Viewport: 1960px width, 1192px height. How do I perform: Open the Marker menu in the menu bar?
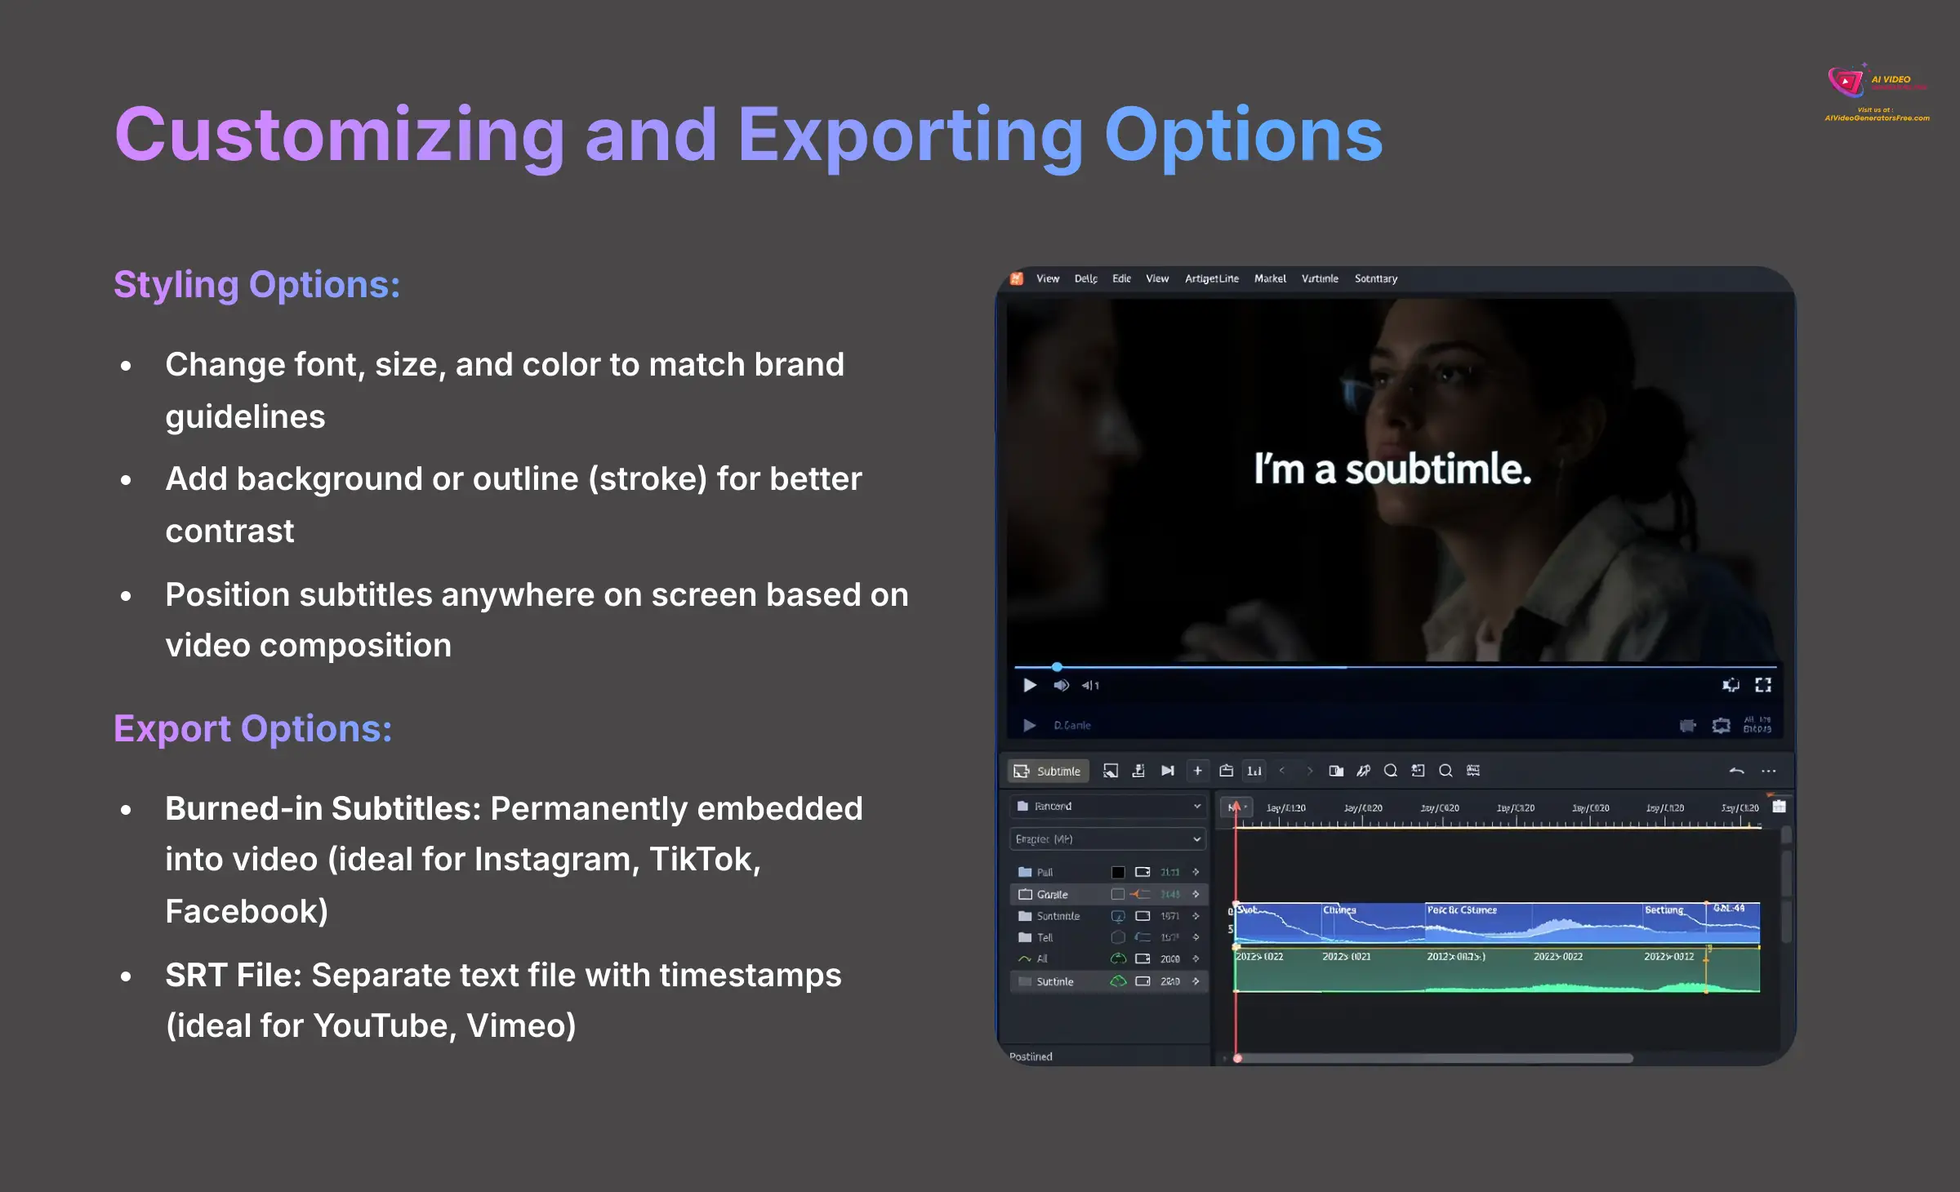click(1271, 278)
